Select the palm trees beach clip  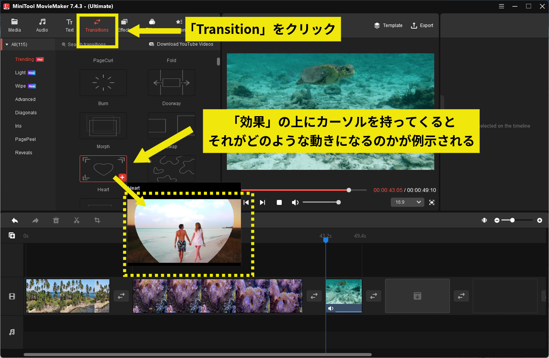[x=68, y=296]
